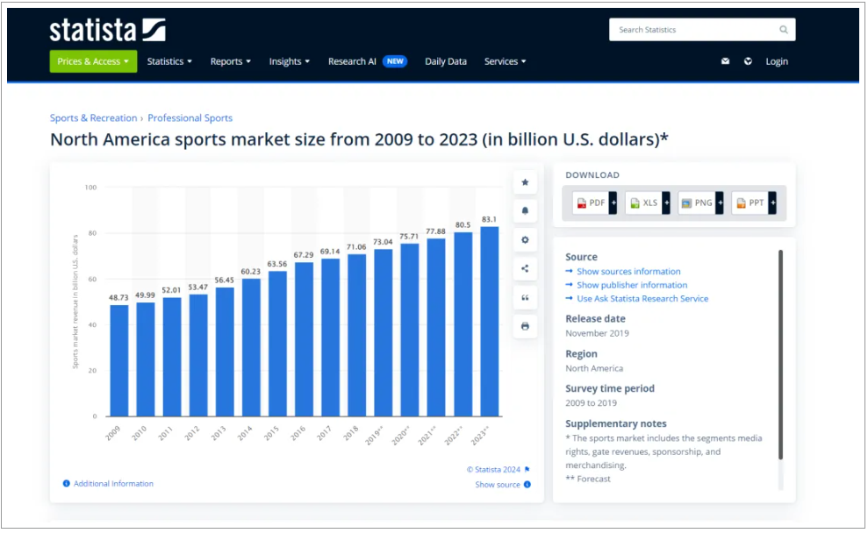868x533 pixels.
Task: Click the share icon beside chart
Action: click(525, 269)
